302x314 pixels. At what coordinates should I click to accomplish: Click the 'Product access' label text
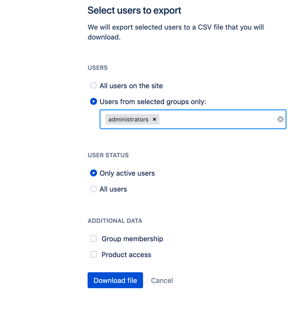pos(126,255)
